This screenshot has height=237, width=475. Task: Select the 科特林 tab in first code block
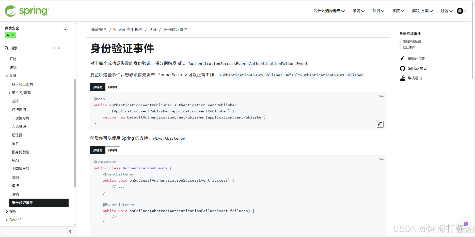click(113, 87)
